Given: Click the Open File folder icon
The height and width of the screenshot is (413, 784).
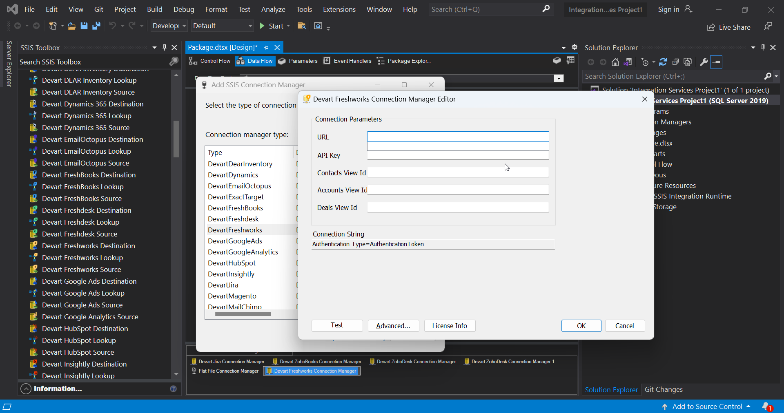Looking at the screenshot, I should point(71,26).
